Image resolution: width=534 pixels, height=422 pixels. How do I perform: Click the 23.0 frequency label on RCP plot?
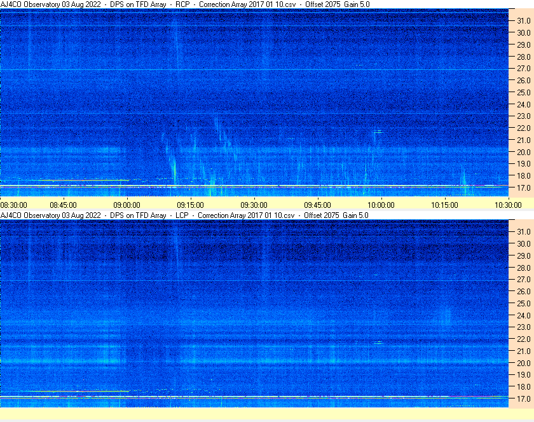524,116
